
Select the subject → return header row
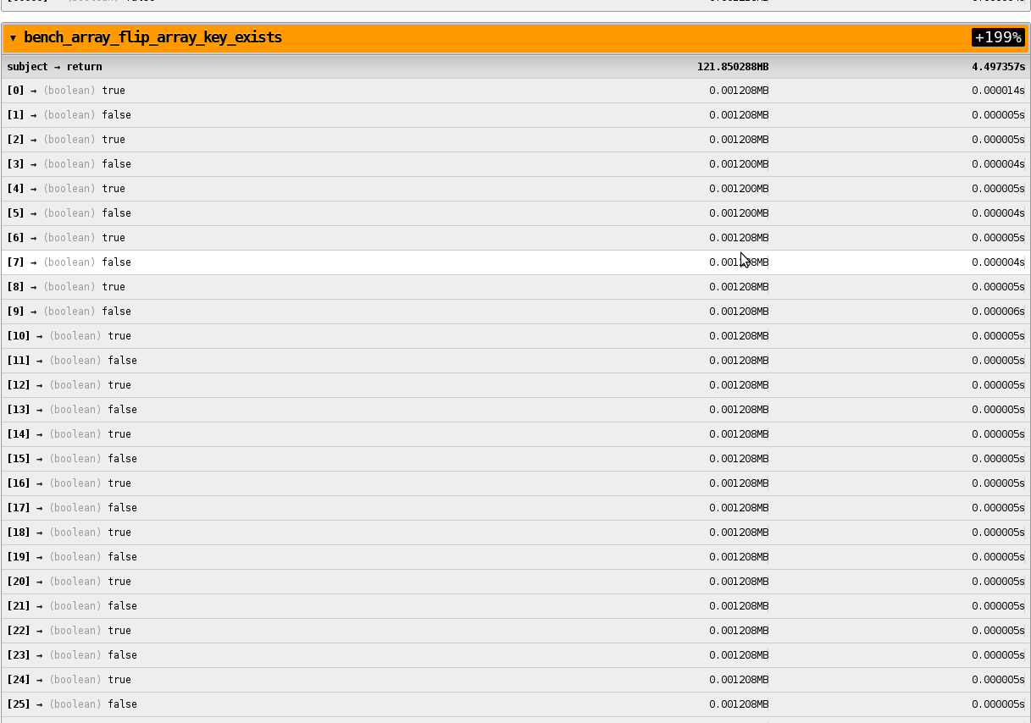coord(54,67)
